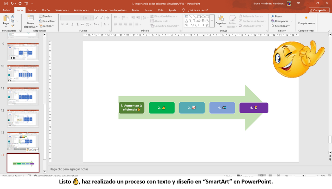Open the Animaciones tab
332x189 pixels.
[x=81, y=10]
